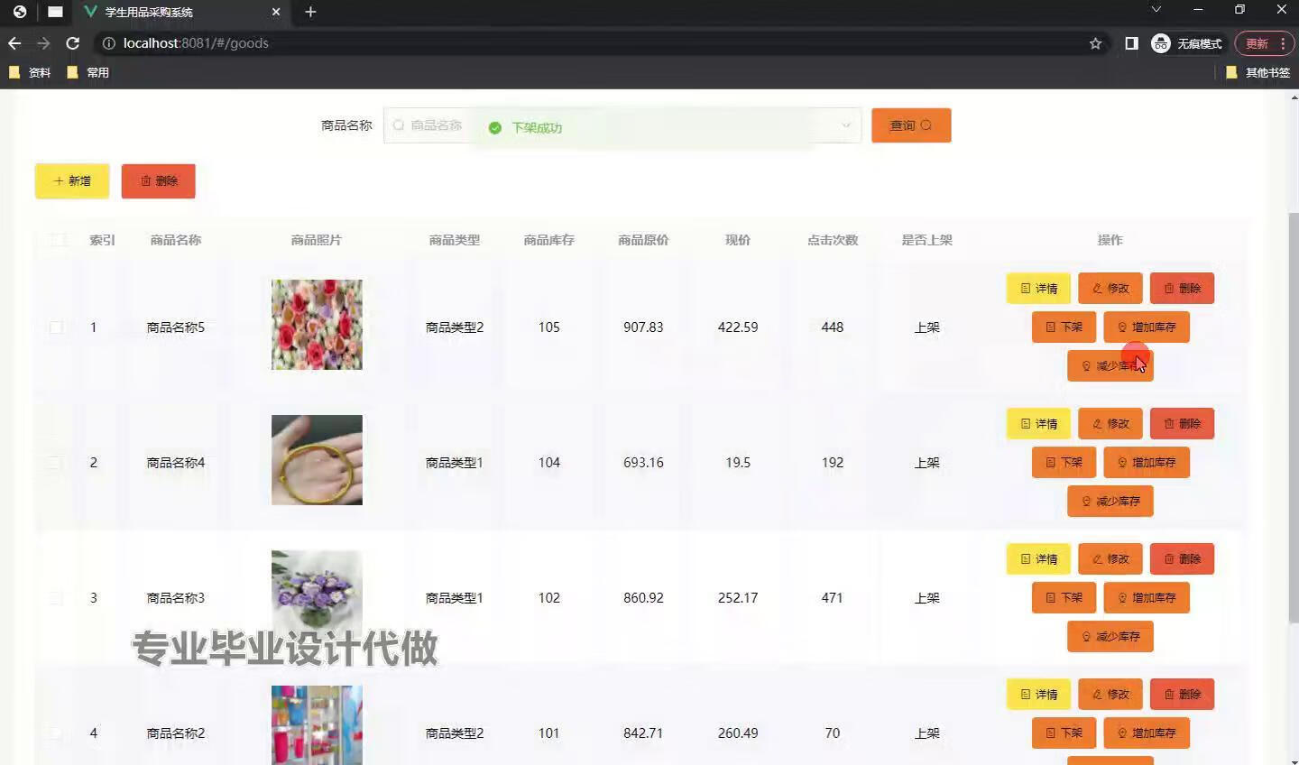Click 增加库存 for 商品名称3
This screenshot has width=1299, height=765.
1147,597
